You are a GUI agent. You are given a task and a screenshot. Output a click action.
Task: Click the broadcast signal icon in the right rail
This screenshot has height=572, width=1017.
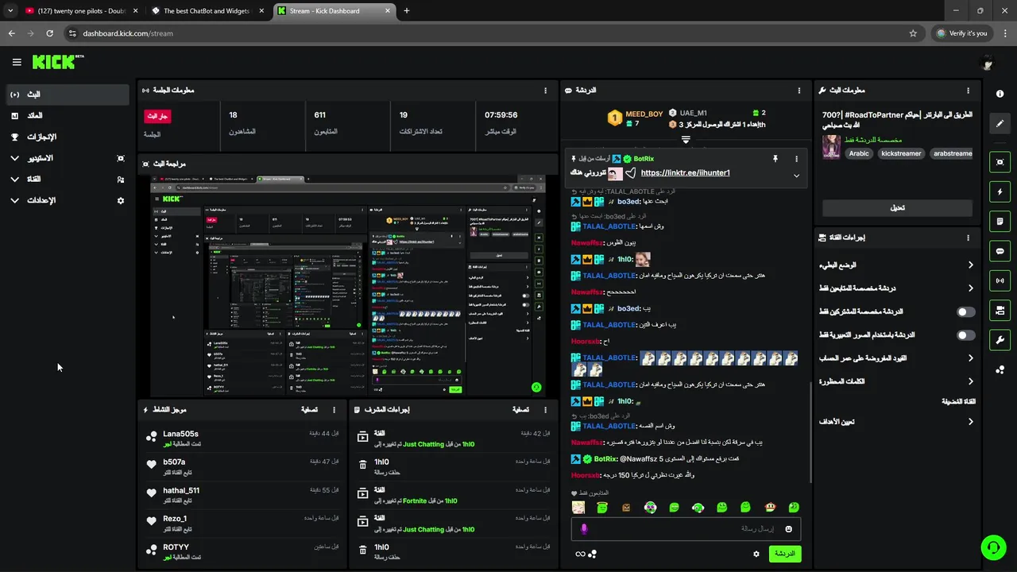(1000, 280)
